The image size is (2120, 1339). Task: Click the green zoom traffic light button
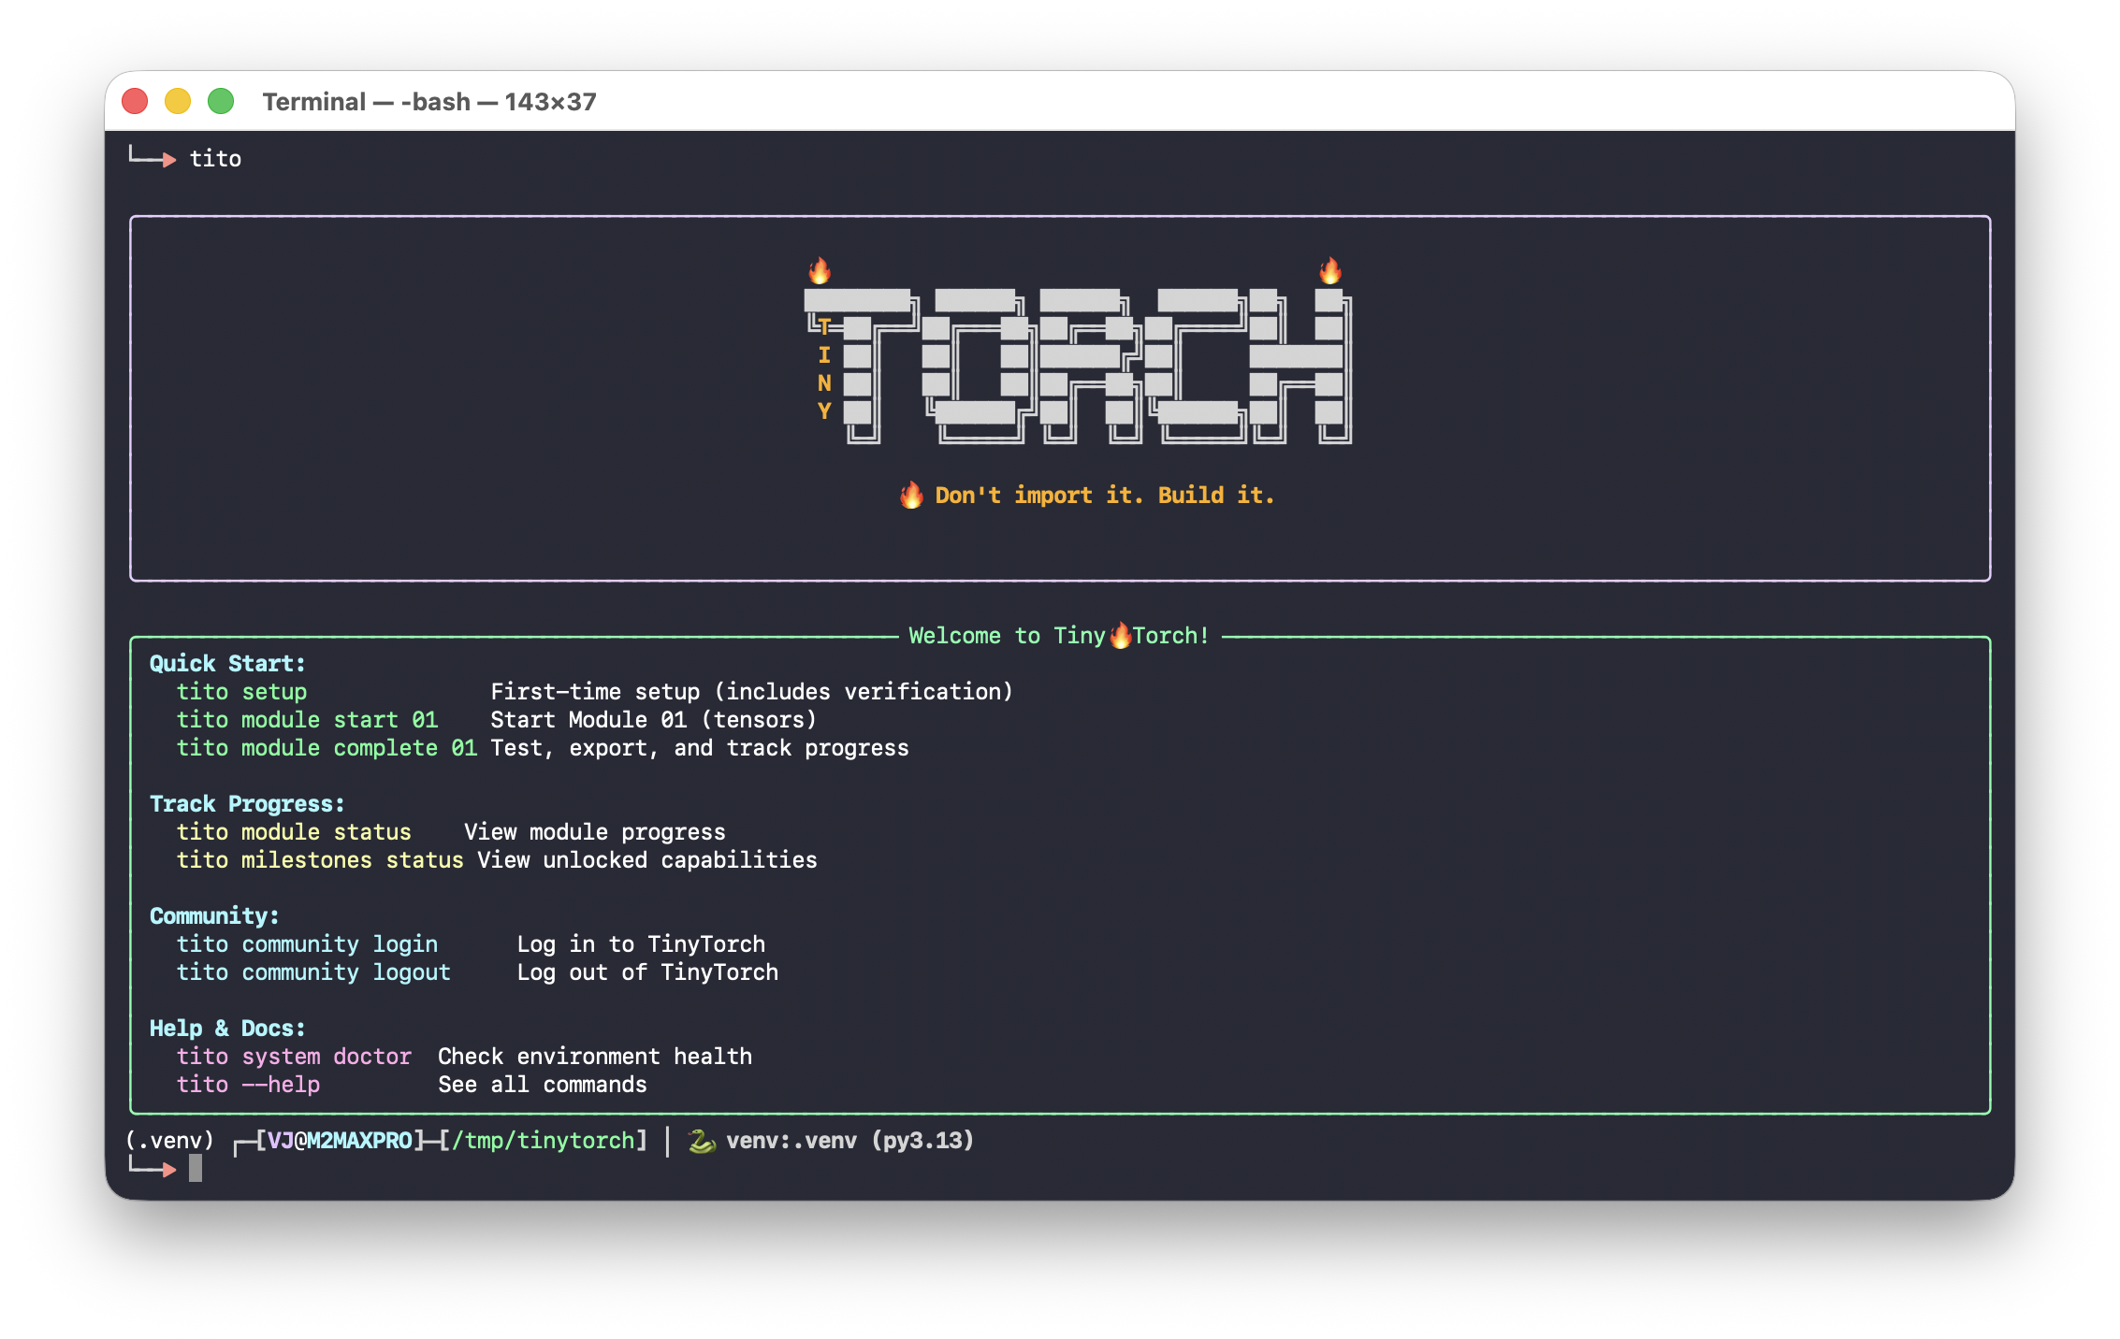[x=221, y=99]
